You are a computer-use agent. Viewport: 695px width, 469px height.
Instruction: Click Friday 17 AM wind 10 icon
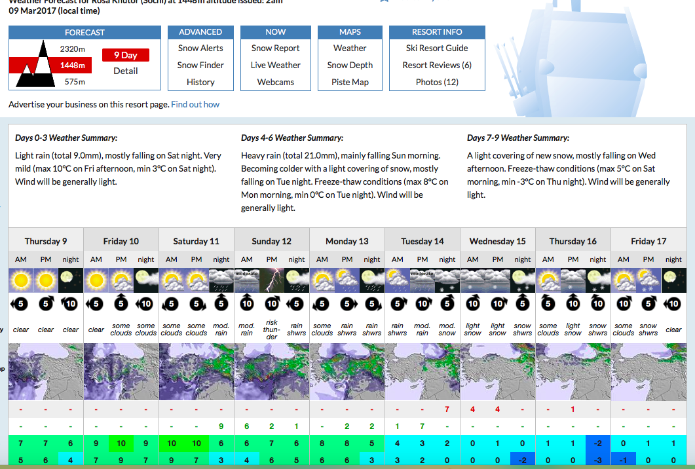click(x=624, y=303)
